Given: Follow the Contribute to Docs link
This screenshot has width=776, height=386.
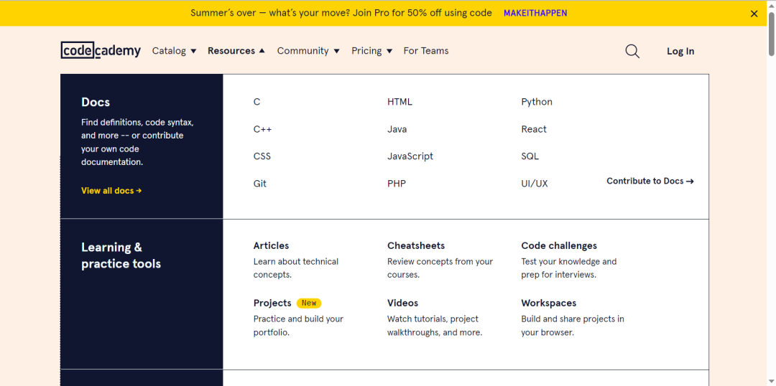Looking at the screenshot, I should (x=650, y=181).
